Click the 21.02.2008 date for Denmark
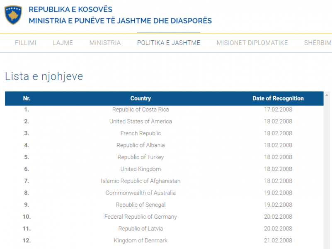The image size is (332, 249). [278, 241]
